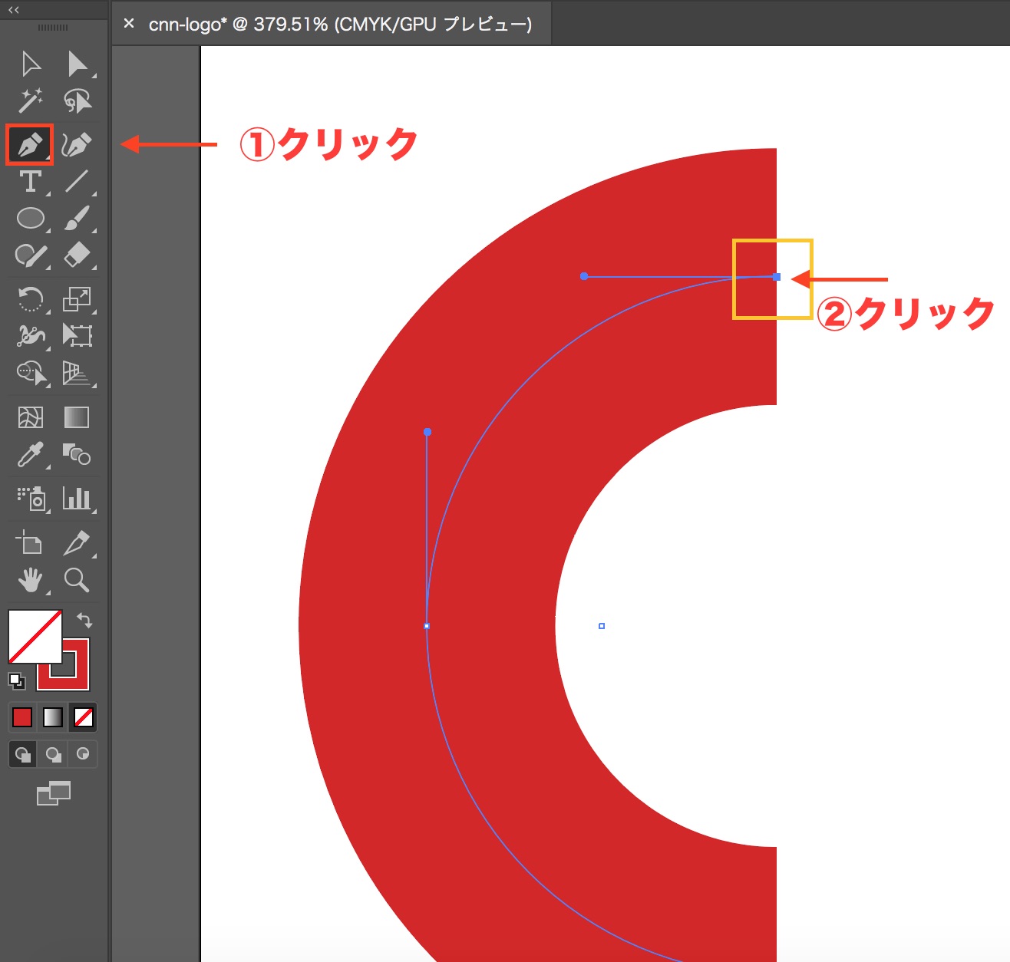The image size is (1010, 962).
Task: Swap fill and stroke colors
Action: click(84, 620)
